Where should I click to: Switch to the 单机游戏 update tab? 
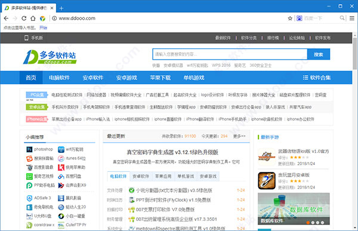(186, 176)
